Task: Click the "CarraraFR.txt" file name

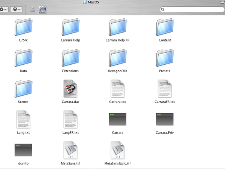Action: [x=165, y=102]
